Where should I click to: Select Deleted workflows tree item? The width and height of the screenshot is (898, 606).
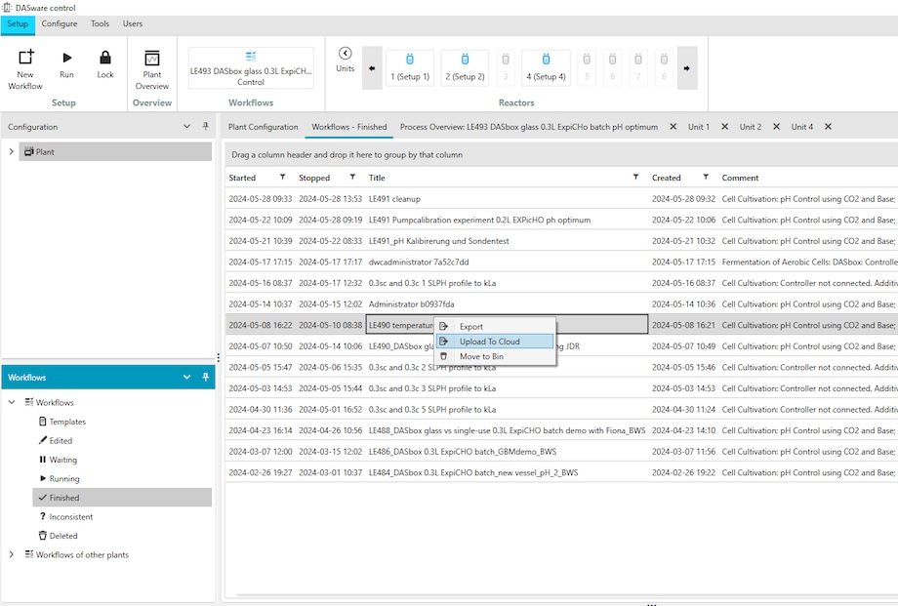pyautogui.click(x=58, y=536)
